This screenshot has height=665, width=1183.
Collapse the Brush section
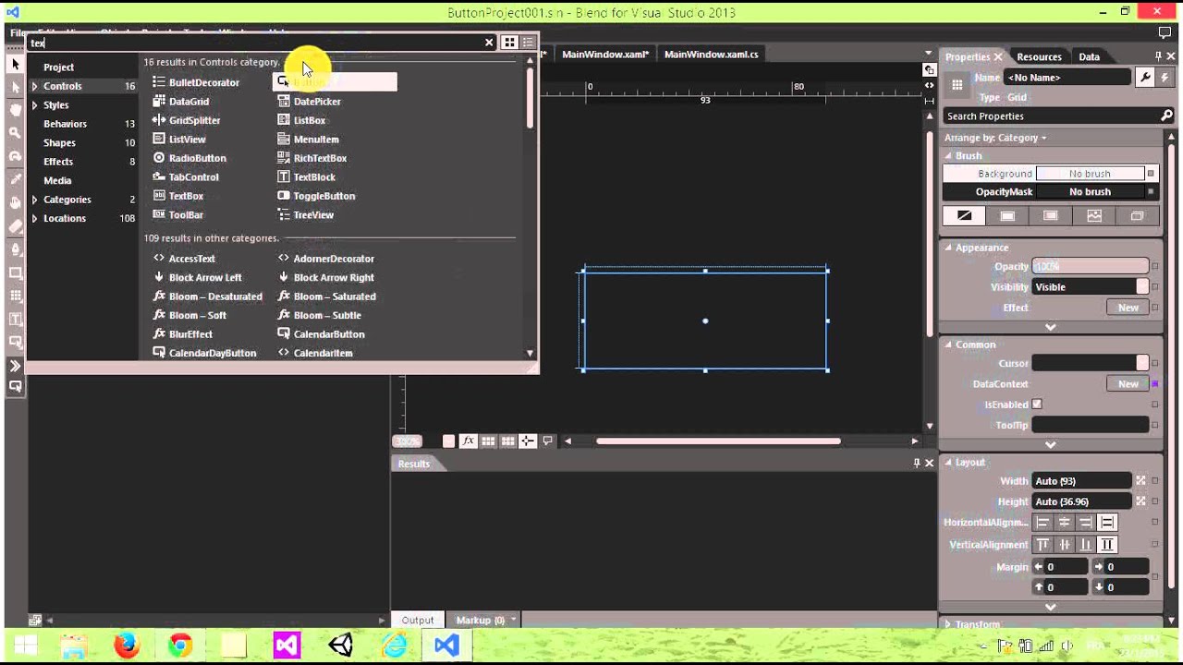coord(948,156)
